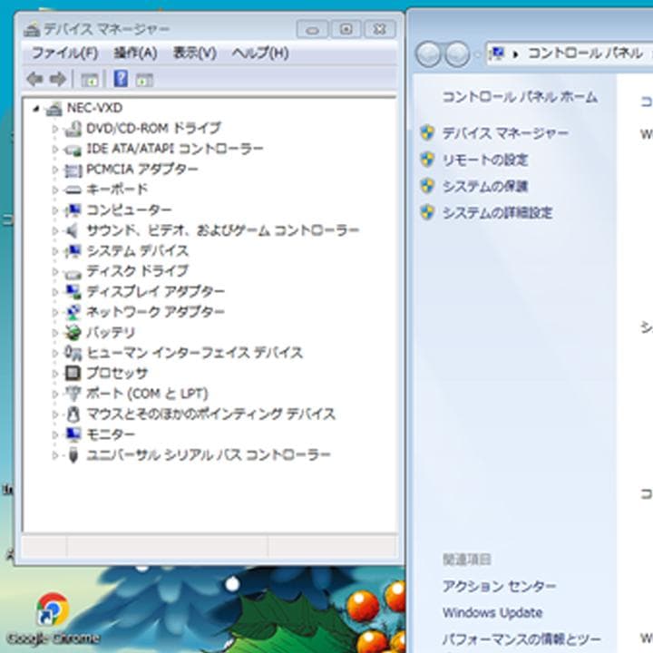This screenshot has width=653, height=653.
Task: Click the PCMCIA アダプター icon
Action: coord(73,170)
